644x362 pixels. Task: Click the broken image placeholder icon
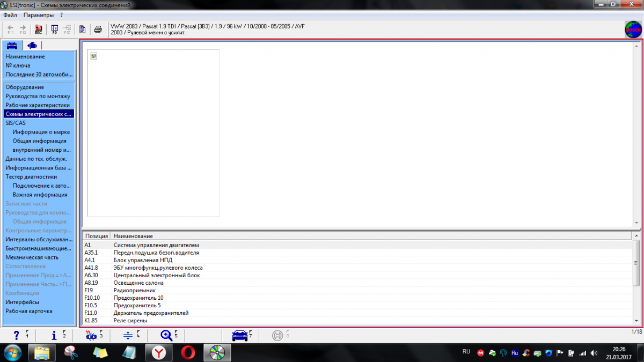click(94, 56)
